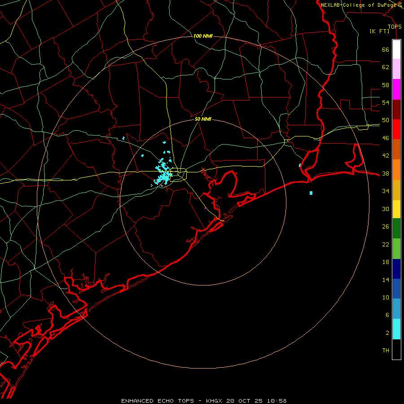Click the '100 NMI' range ring label
The width and height of the screenshot is (404, 404).
203,36
